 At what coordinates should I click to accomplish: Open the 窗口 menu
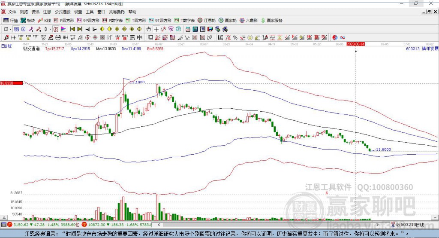[101, 12]
